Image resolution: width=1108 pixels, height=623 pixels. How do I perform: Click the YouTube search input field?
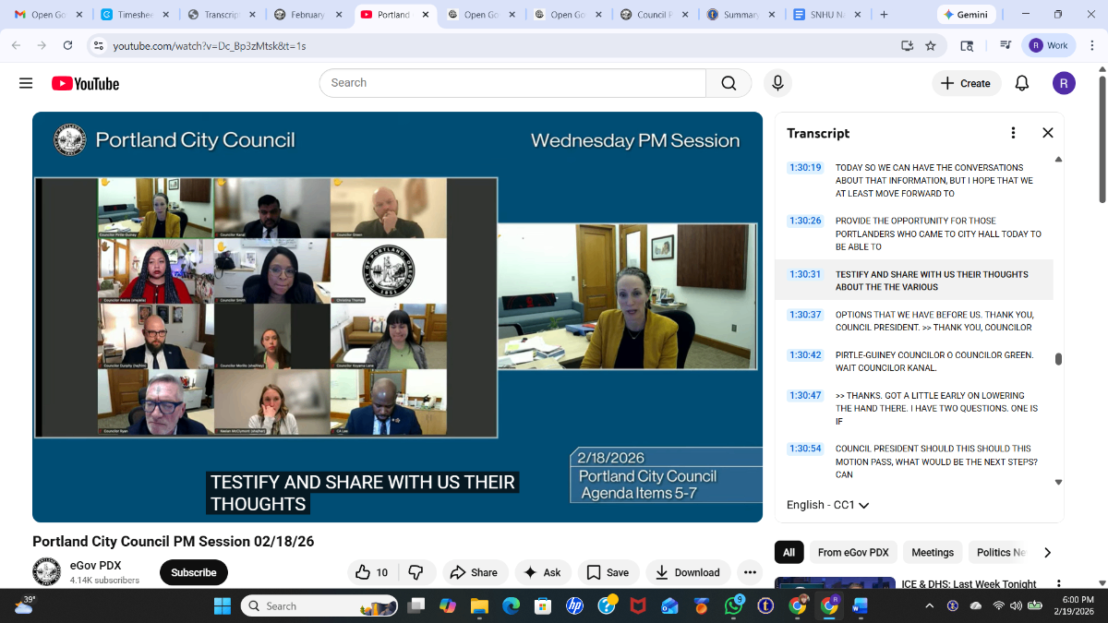coord(512,83)
